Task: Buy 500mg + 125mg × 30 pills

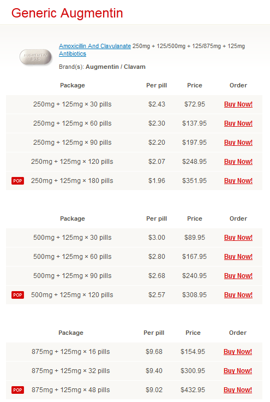Action: click(x=238, y=238)
